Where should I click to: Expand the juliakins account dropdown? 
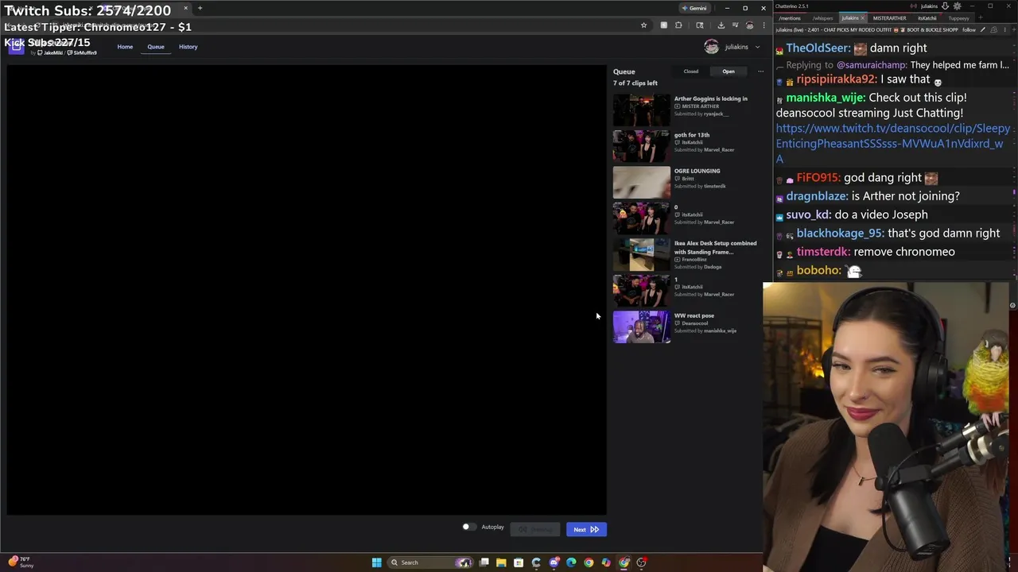pyautogui.click(x=756, y=47)
